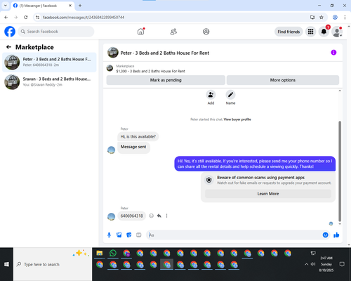Click the listing thumbnail in chat header

point(113,53)
